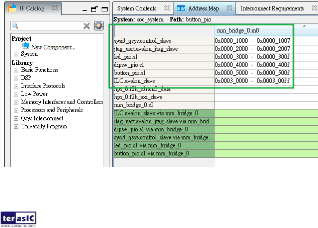Click address 0x0000_2000 - 0x0000_2007 cell
The image size is (318, 228).
[x=252, y=49]
